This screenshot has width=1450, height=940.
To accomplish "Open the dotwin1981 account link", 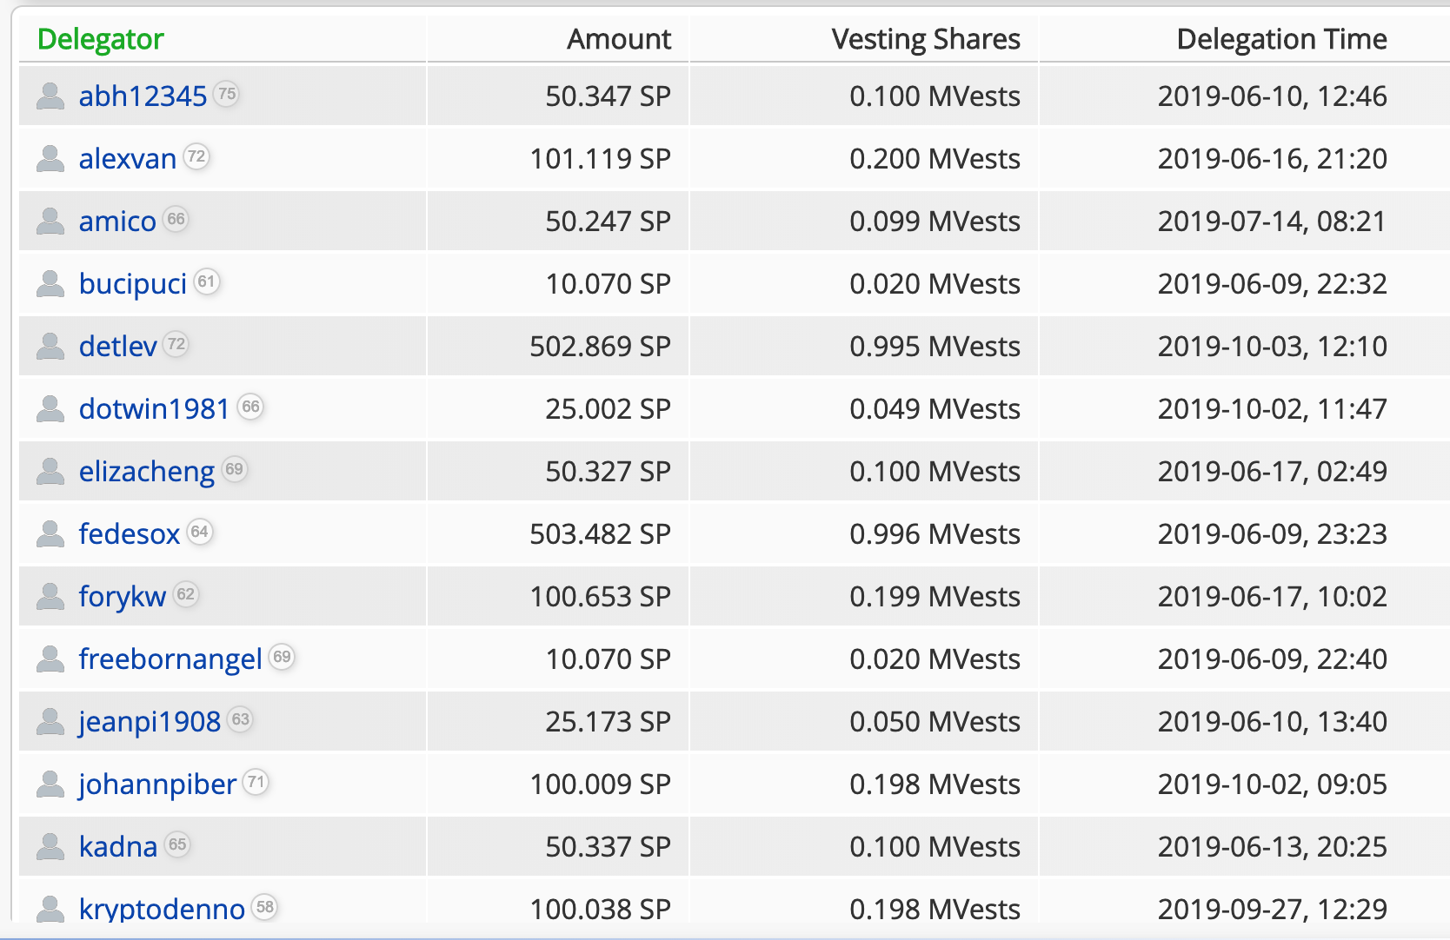I will 154,409.
